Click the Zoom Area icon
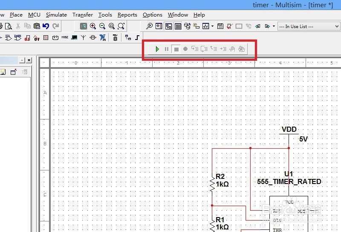Image resolution: width=341 pixels, height=232 pixels. coord(112,26)
